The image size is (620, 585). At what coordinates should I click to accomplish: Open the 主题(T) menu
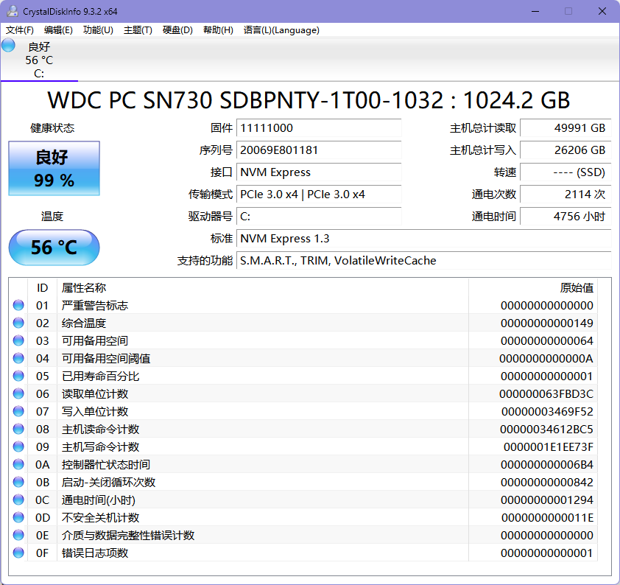pyautogui.click(x=138, y=30)
